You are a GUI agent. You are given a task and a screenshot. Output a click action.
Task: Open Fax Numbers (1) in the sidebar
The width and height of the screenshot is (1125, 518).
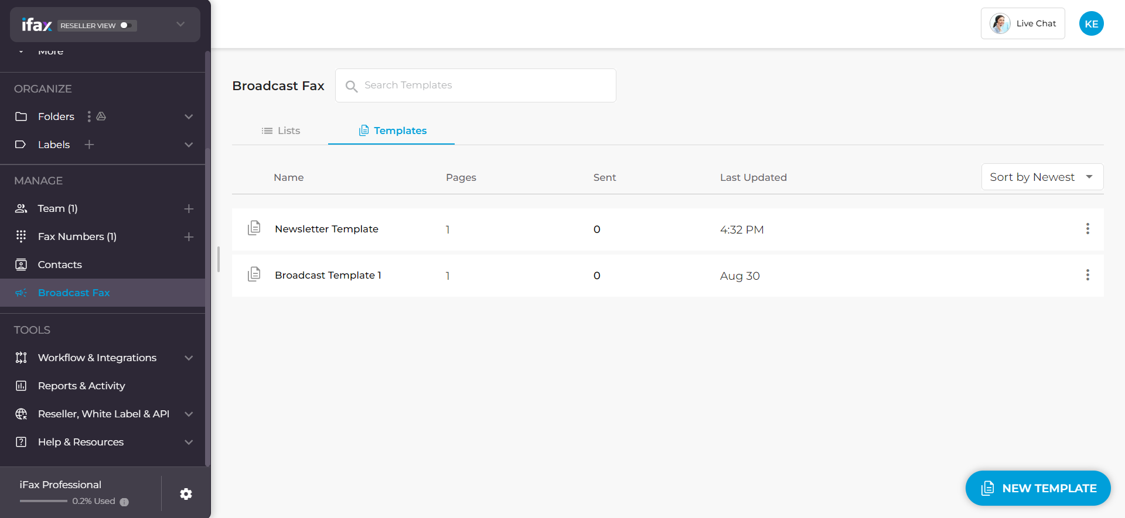pos(77,236)
